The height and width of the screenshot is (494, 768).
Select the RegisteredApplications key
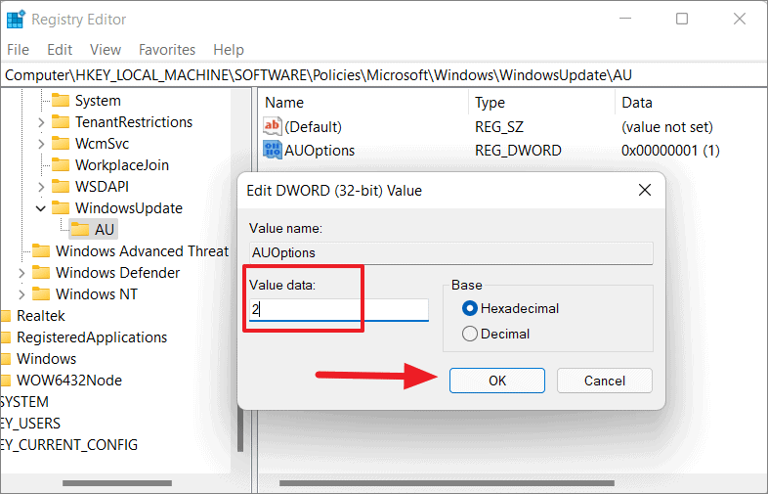click(92, 337)
